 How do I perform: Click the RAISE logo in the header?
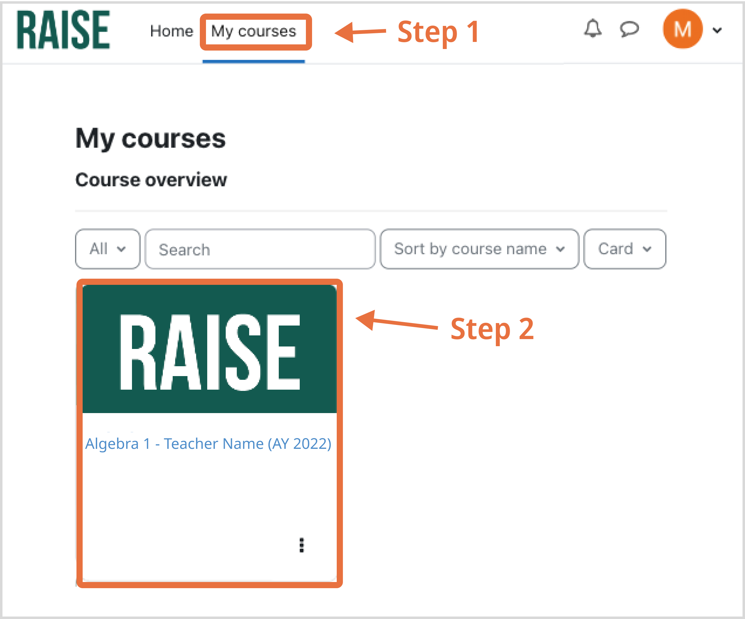[x=64, y=30]
